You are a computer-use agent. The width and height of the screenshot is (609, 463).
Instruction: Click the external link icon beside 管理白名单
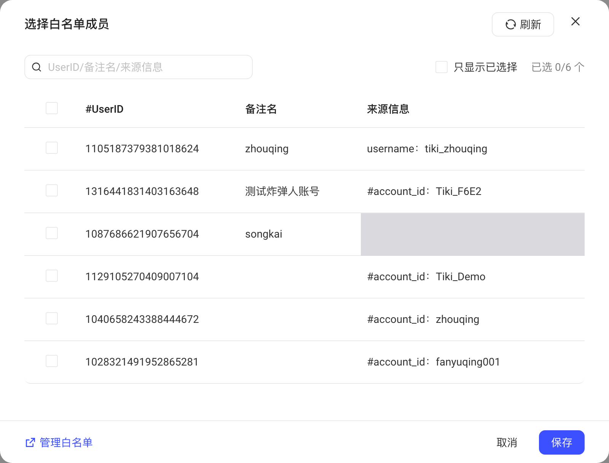click(x=30, y=442)
